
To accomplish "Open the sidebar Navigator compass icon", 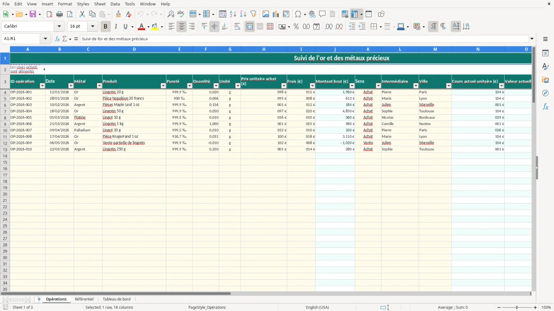I will click(545, 93).
